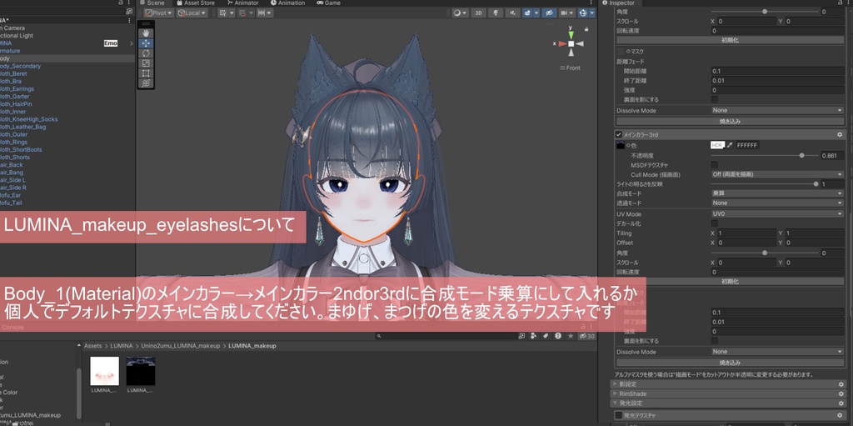
Task: Expand the 影設定 section
Action: (616, 384)
